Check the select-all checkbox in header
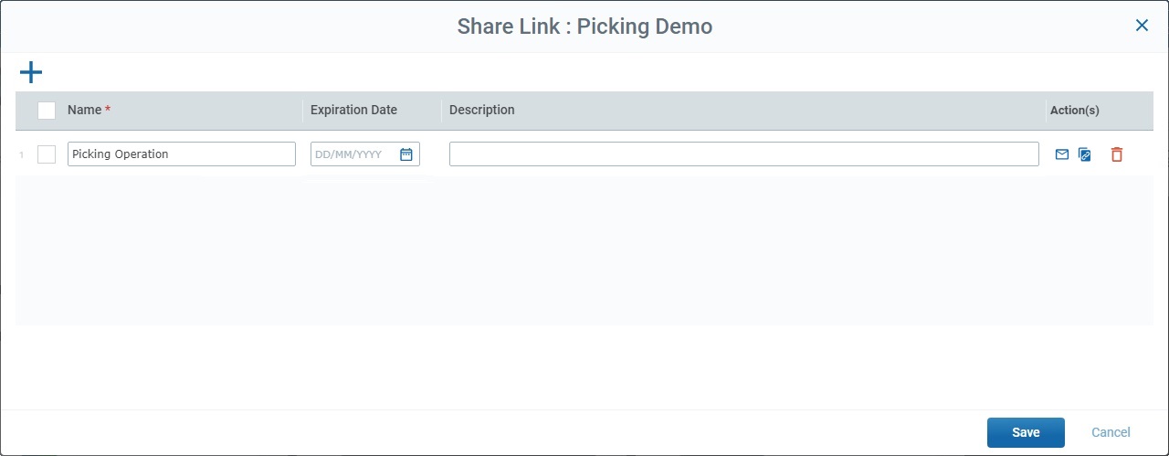This screenshot has width=1169, height=456. pos(47,111)
